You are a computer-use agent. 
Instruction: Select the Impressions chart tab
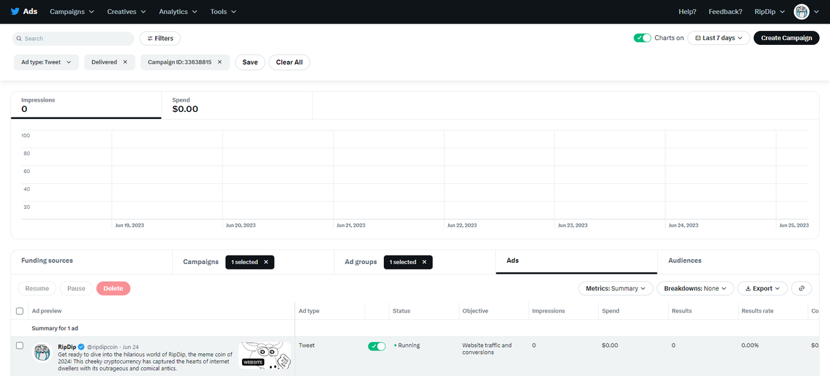86,105
